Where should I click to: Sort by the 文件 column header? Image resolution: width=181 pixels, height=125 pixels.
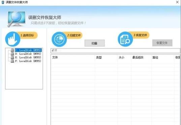coord(73,58)
